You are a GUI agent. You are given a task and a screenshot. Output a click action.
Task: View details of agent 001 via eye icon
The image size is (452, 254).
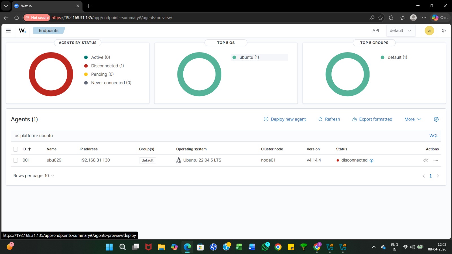pos(426,160)
